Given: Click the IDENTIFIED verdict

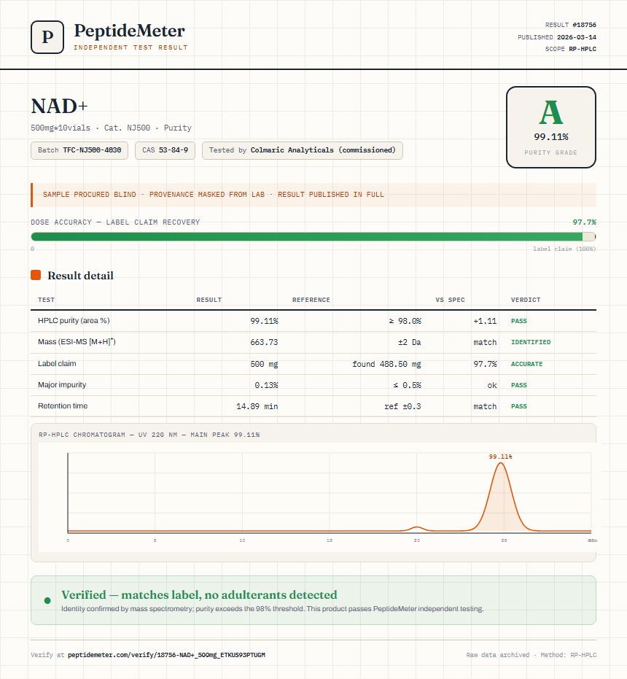Looking at the screenshot, I should pos(531,342).
